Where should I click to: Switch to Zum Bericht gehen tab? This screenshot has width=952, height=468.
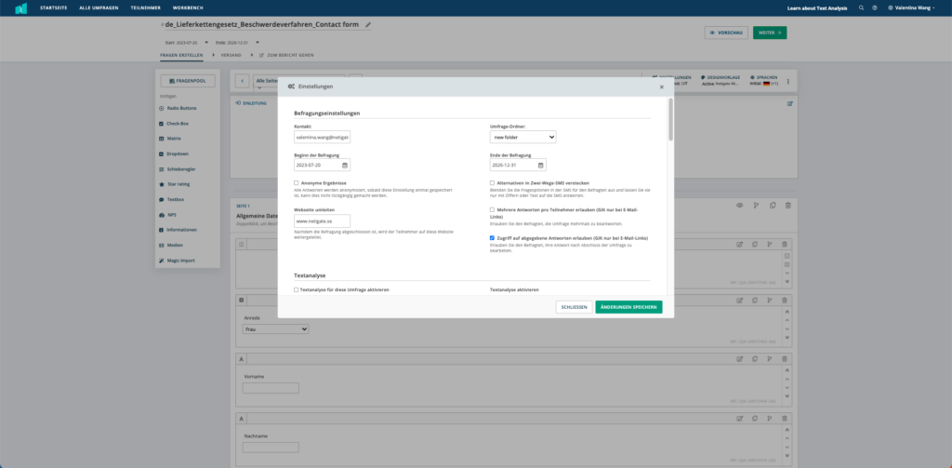pyautogui.click(x=286, y=55)
